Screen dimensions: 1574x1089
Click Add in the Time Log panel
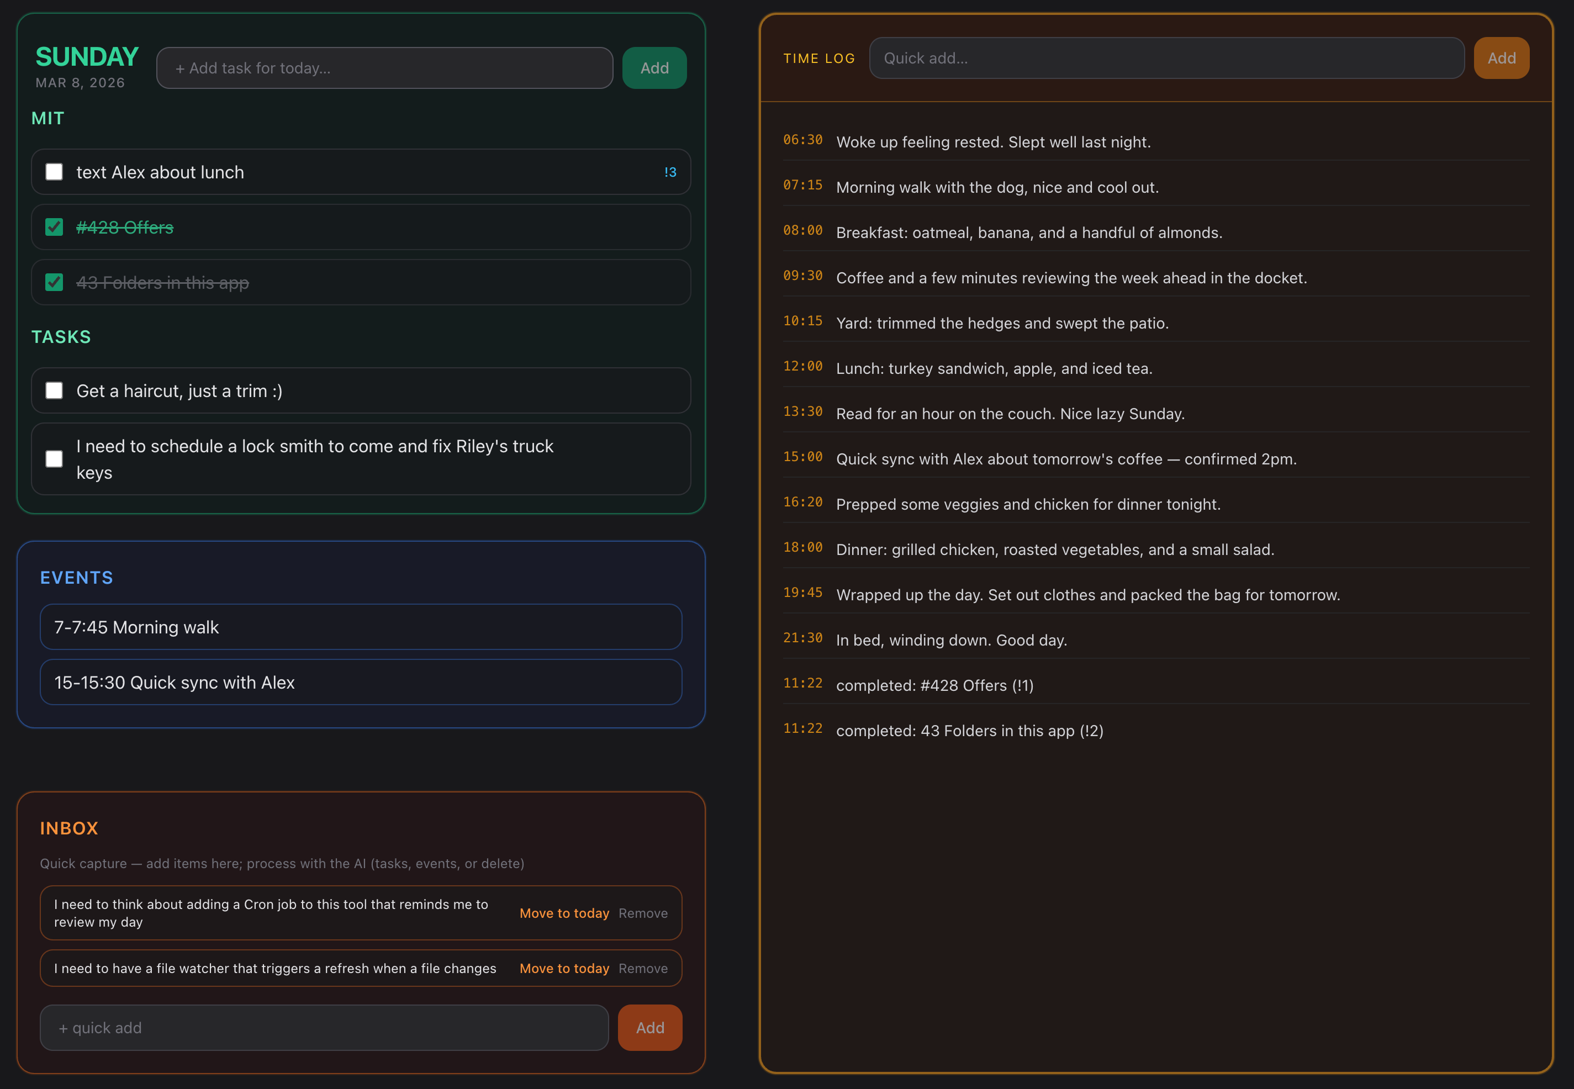(x=1501, y=58)
